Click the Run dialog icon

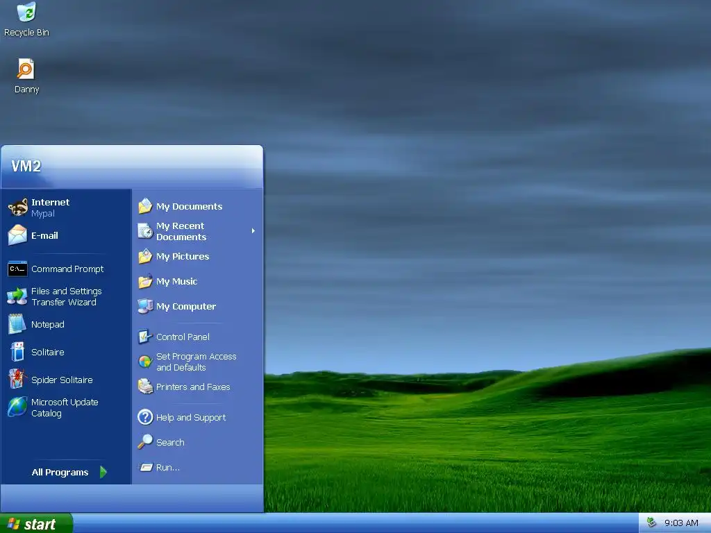pos(146,467)
